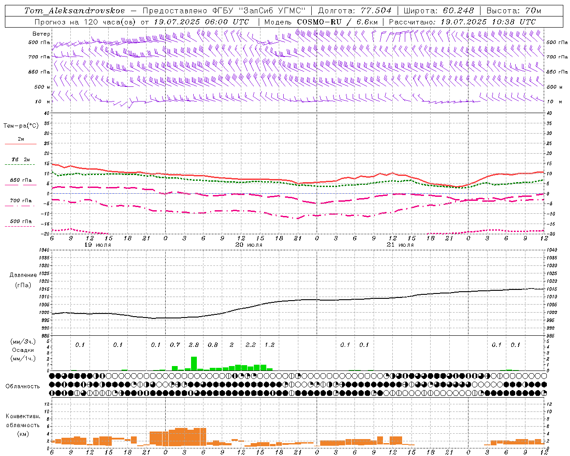Select the text 'Предоставлено ФГБУ "ЗапСиб УГМС"'
The height and width of the screenshot is (456, 570).
[224, 11]
